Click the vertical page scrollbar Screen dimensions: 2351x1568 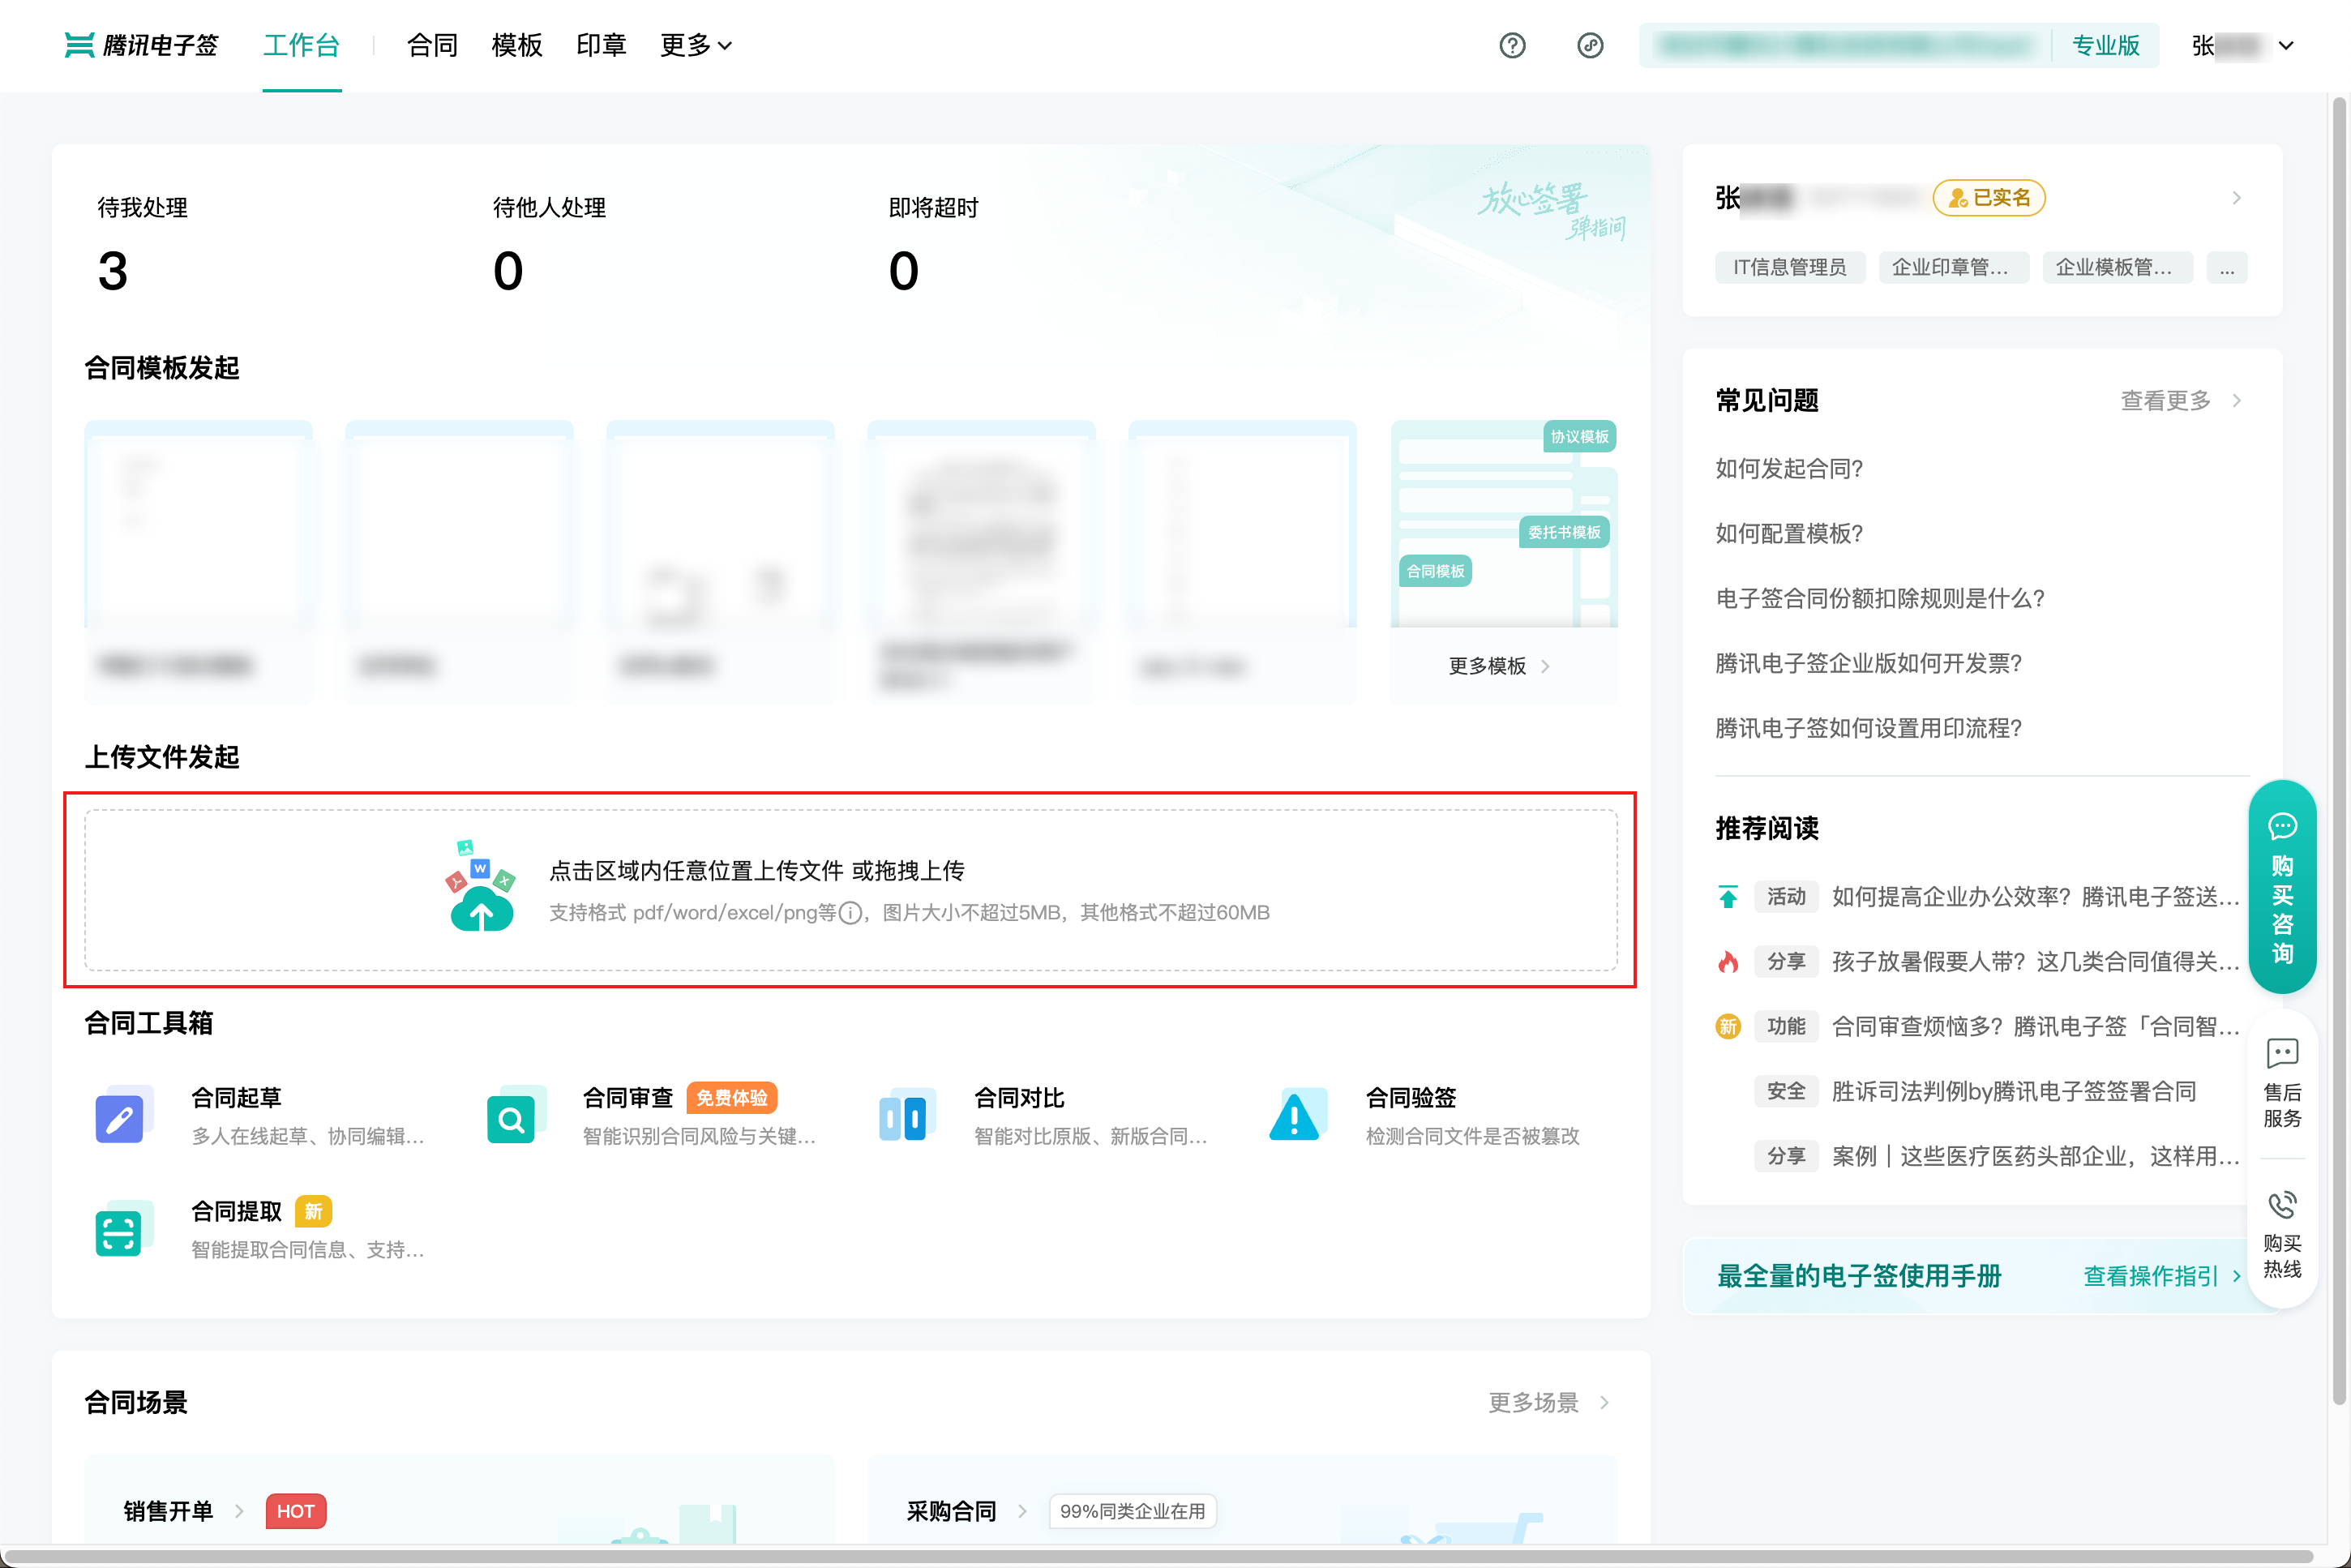(2339, 750)
